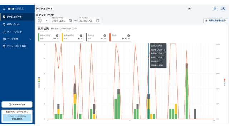This screenshot has height=129, width=229.
Task: Show help for 参照なし回答 card
Action: [81, 35]
